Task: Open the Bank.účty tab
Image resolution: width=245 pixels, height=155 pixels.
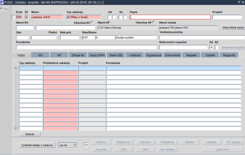Action: click(116, 55)
